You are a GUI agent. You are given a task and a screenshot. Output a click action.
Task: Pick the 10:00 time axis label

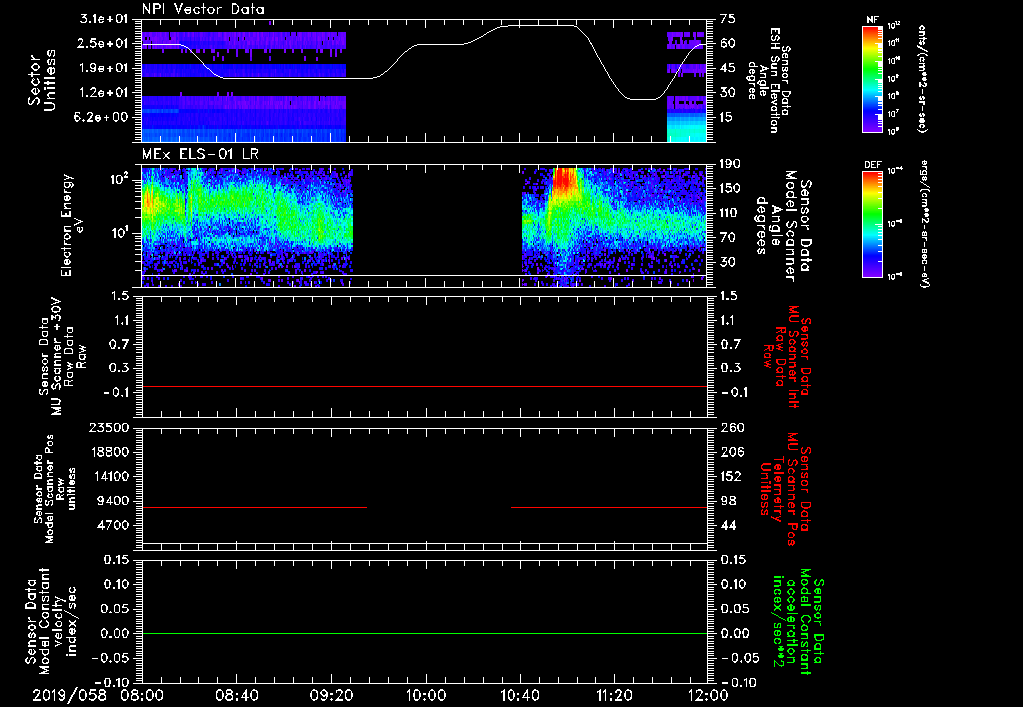426,695
